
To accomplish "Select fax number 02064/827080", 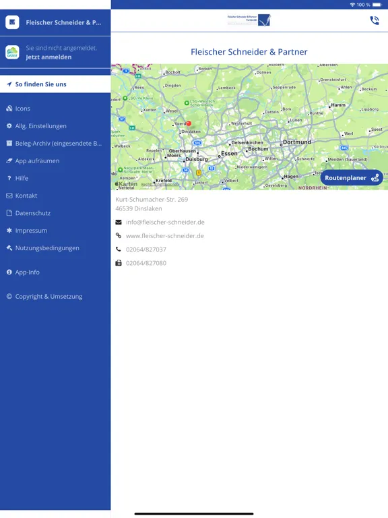I will pyautogui.click(x=146, y=263).
